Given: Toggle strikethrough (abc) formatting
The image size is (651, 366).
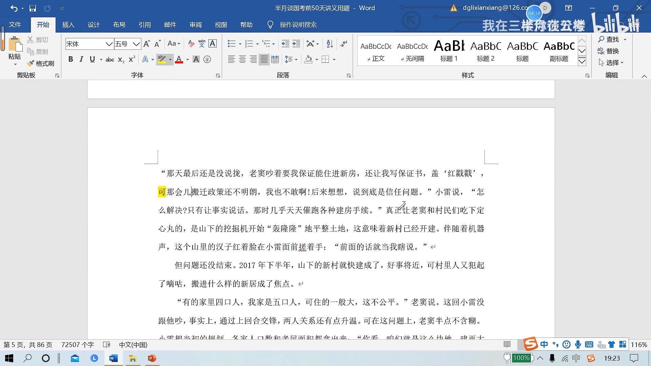Looking at the screenshot, I should 110,60.
